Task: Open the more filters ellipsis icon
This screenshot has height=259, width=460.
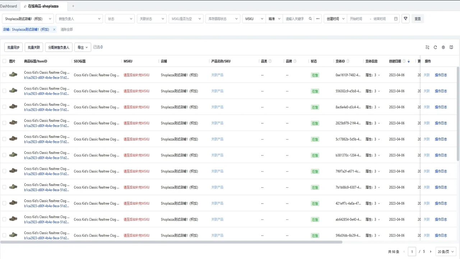Action: point(318,18)
